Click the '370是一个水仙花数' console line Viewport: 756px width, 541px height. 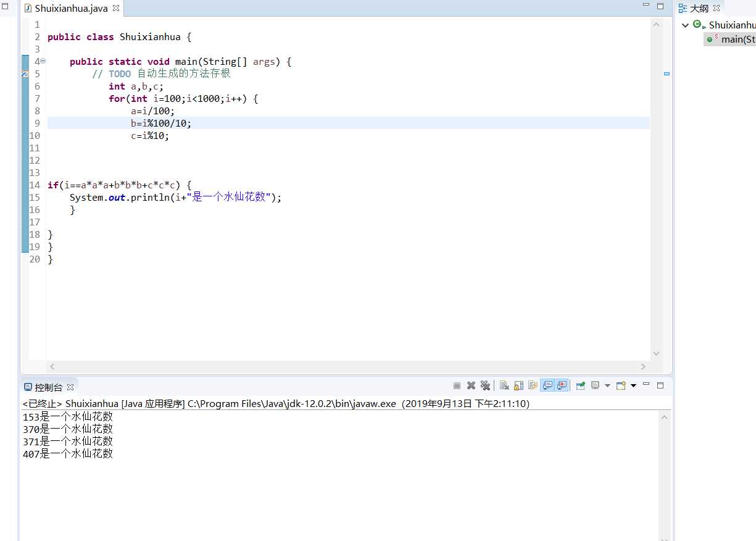pyautogui.click(x=68, y=429)
